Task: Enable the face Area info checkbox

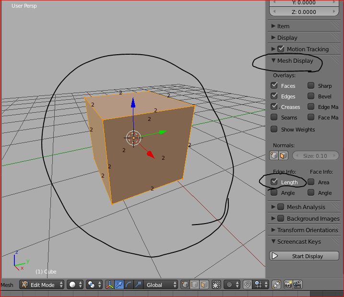Action: [x=311, y=182]
